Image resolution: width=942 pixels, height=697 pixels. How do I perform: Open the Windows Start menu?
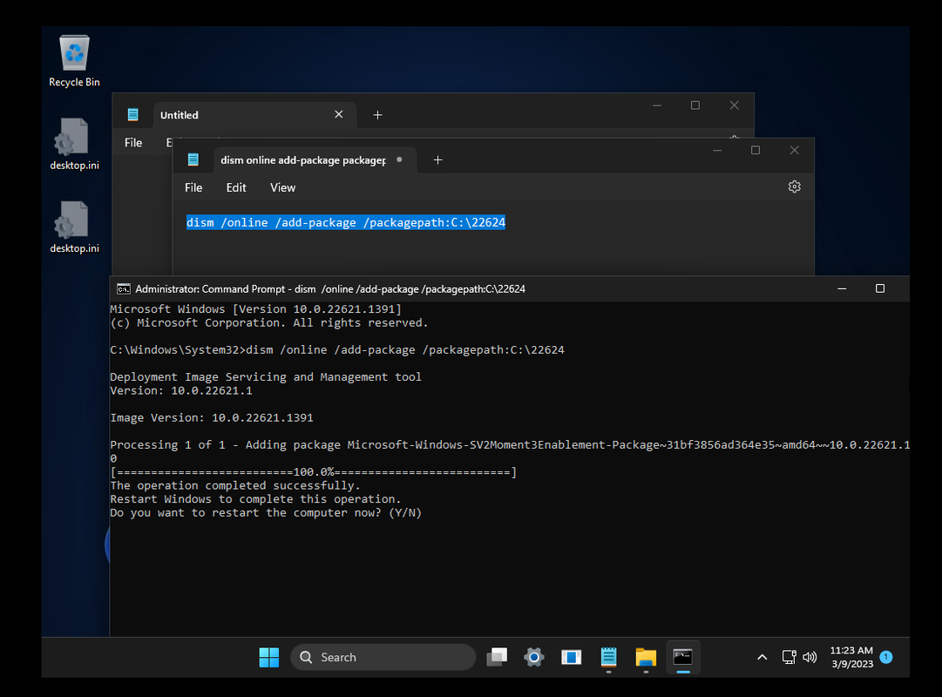point(268,657)
